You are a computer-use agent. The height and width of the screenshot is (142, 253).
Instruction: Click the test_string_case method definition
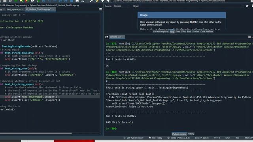19,68
